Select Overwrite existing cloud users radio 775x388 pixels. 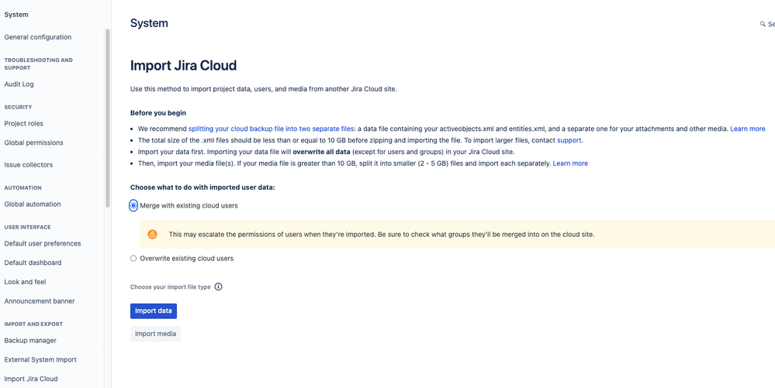click(x=133, y=258)
